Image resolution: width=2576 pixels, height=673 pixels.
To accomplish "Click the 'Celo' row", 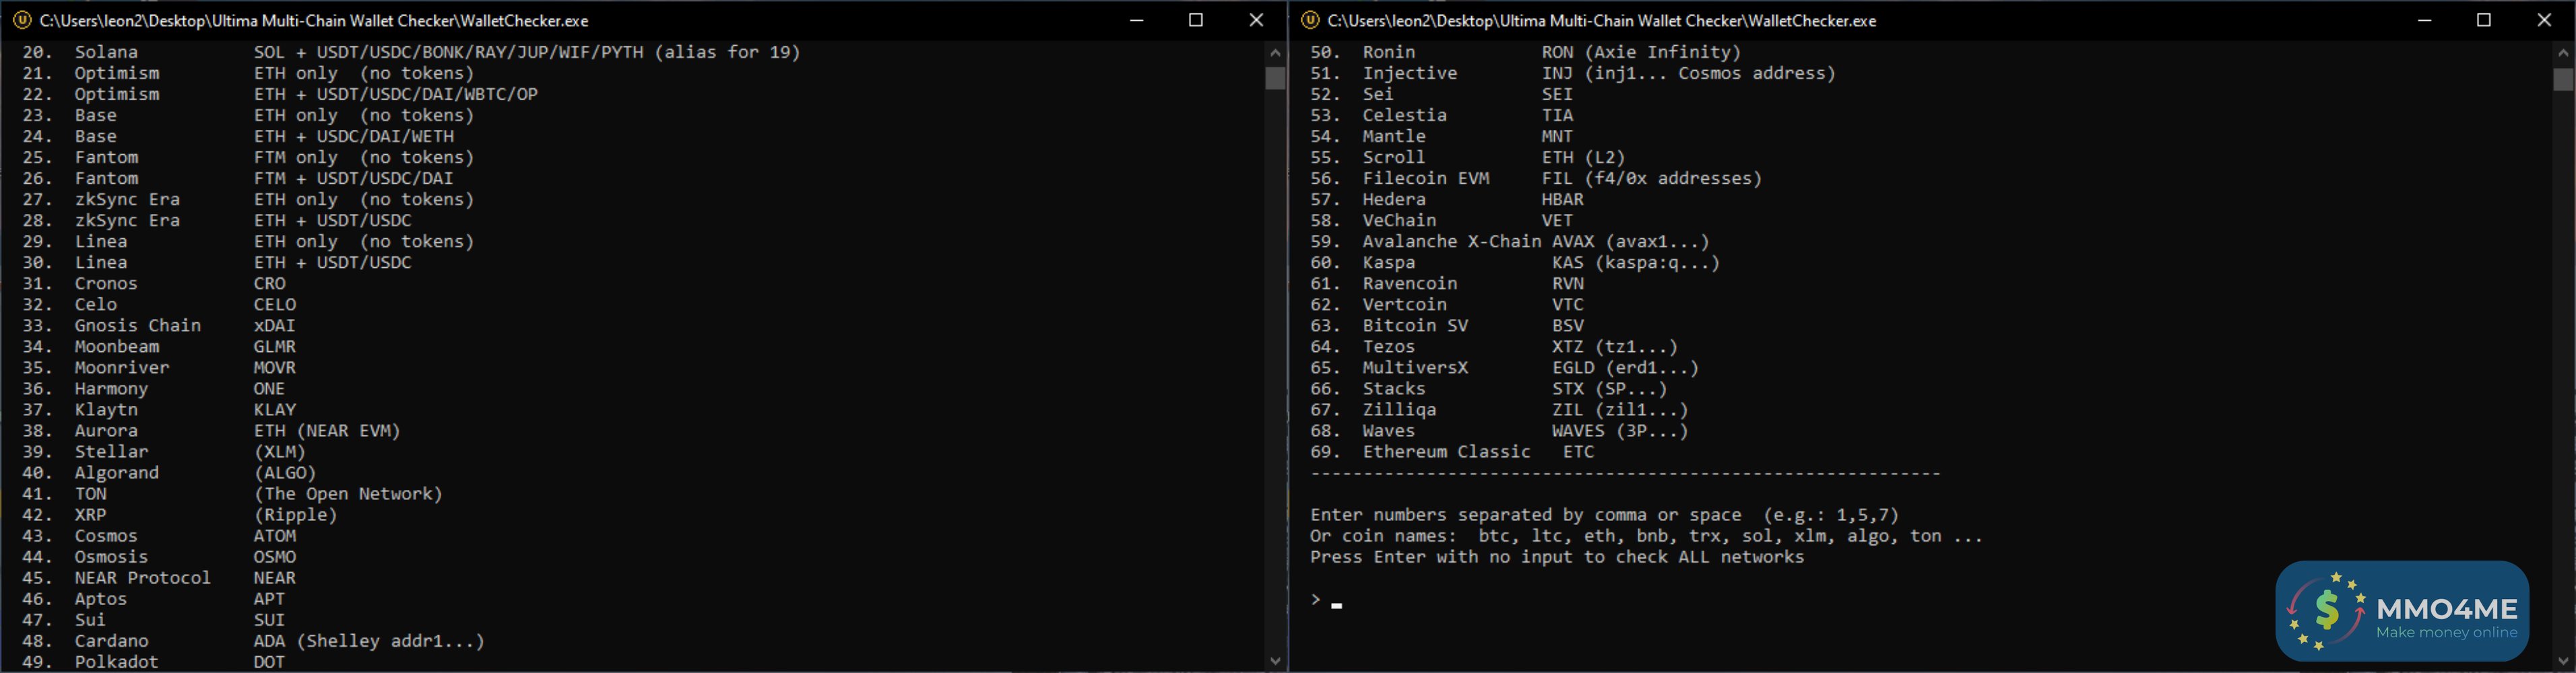I will point(160,304).
